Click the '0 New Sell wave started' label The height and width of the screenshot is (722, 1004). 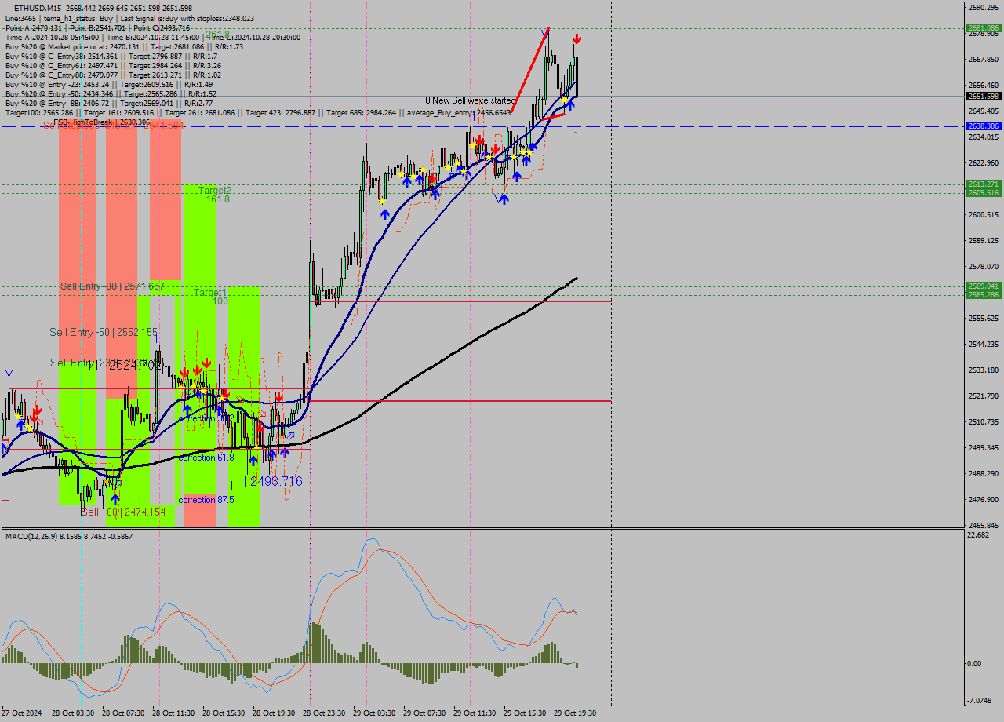(471, 100)
